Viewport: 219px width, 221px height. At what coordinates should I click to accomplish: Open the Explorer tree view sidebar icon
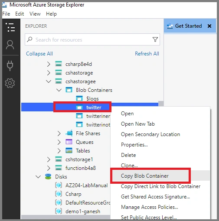pyautogui.click(x=10, y=27)
